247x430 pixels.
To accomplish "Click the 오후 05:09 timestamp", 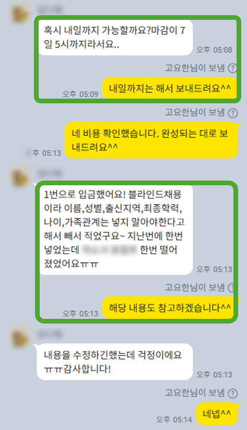I will pos(80,94).
